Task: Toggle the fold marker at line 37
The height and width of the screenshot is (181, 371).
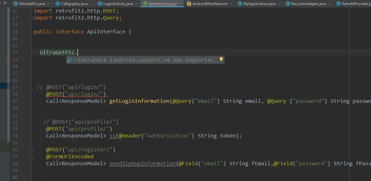Action: coord(31,156)
